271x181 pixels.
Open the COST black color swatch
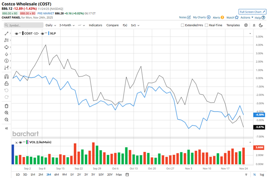coord(23,33)
